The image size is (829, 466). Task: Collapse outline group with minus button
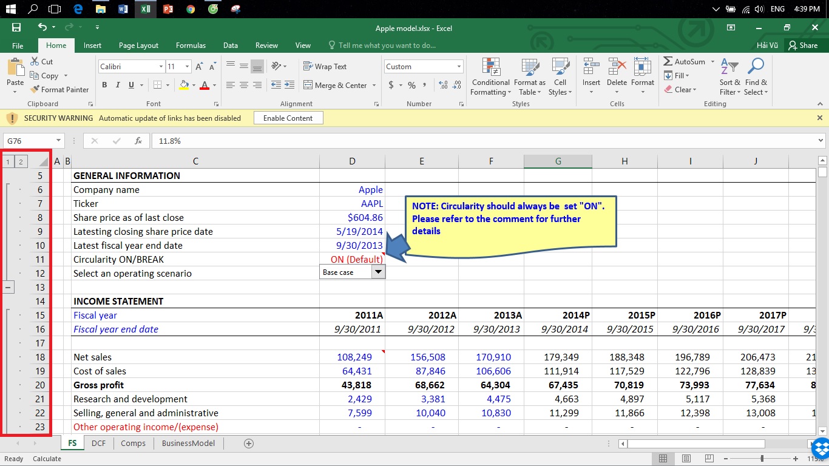(x=8, y=287)
